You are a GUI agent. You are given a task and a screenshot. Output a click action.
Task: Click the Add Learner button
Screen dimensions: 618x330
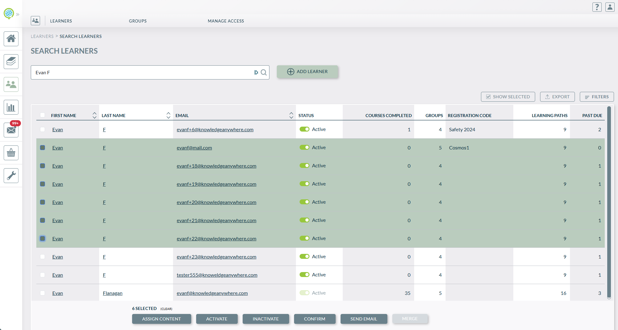pyautogui.click(x=307, y=71)
